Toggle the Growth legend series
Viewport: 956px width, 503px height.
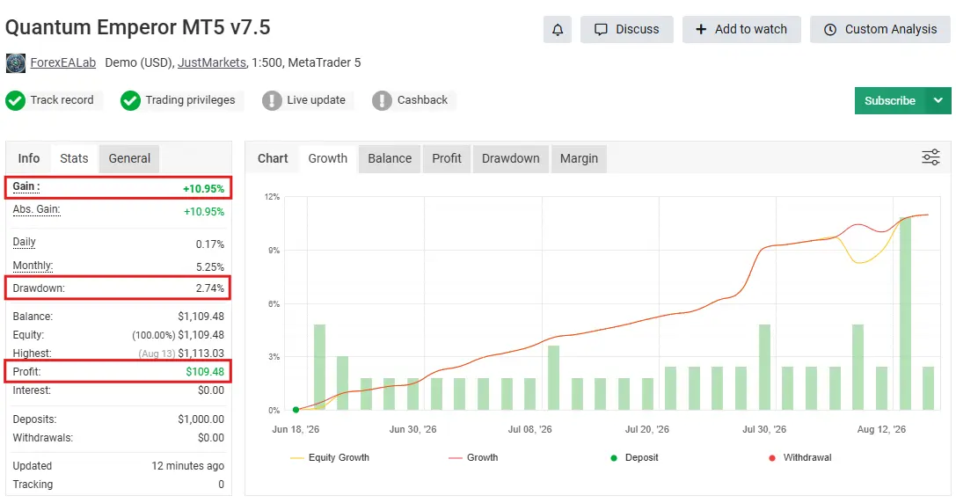coord(473,457)
